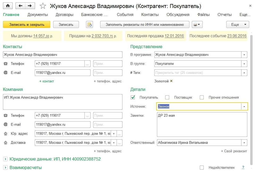The width and height of the screenshot is (255, 173).
Task: Add counterparty to favorites with the star
Action: (x=43, y=6)
